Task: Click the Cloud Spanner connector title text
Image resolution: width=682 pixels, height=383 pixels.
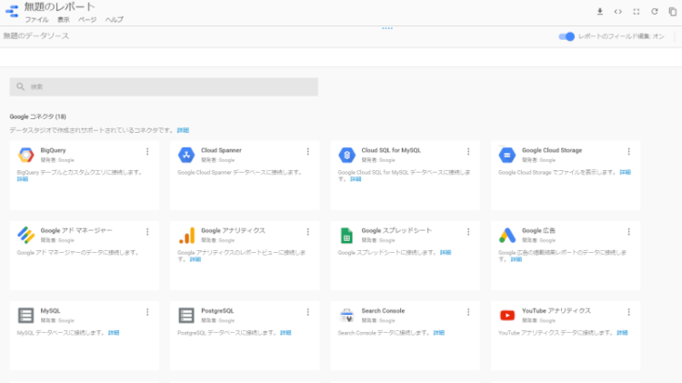Action: 221,150
